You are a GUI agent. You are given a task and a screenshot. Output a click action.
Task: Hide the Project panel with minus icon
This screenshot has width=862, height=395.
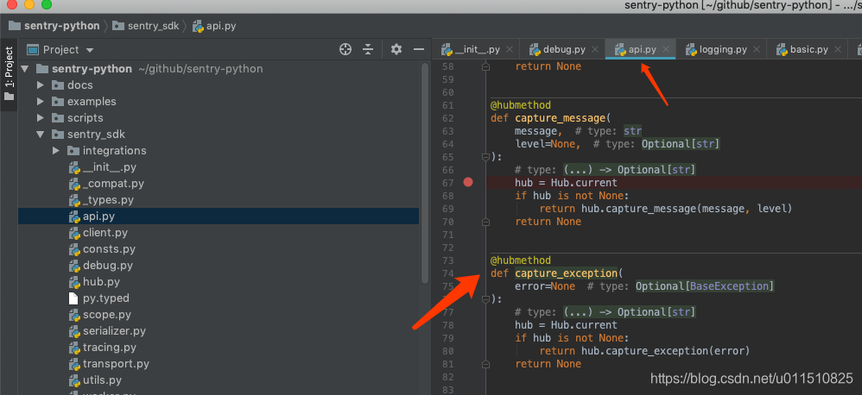point(419,49)
